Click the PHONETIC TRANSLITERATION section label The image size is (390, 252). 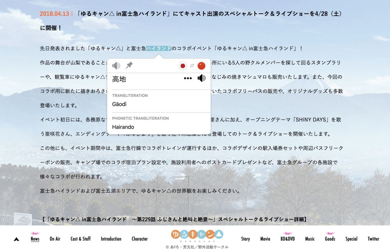coord(140,118)
